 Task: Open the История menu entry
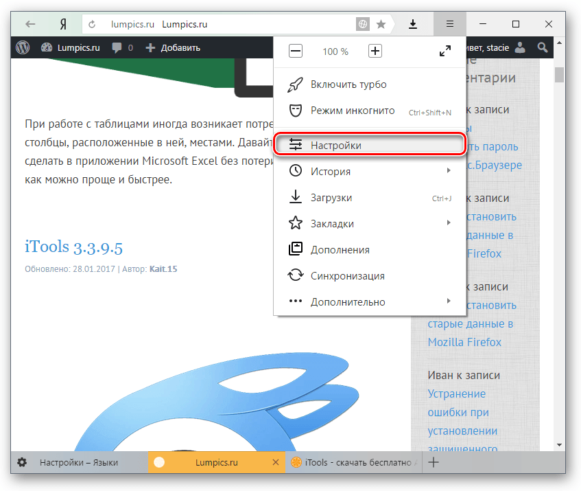(370, 171)
